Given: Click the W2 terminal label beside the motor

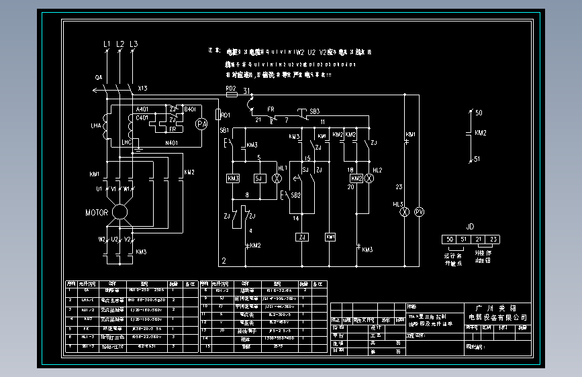Looking at the screenshot, I should [x=102, y=239].
